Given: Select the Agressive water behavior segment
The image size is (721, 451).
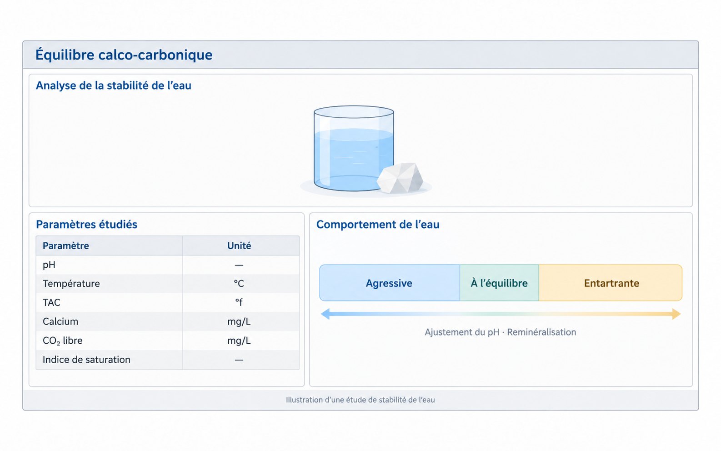Looking at the screenshot, I should (390, 283).
